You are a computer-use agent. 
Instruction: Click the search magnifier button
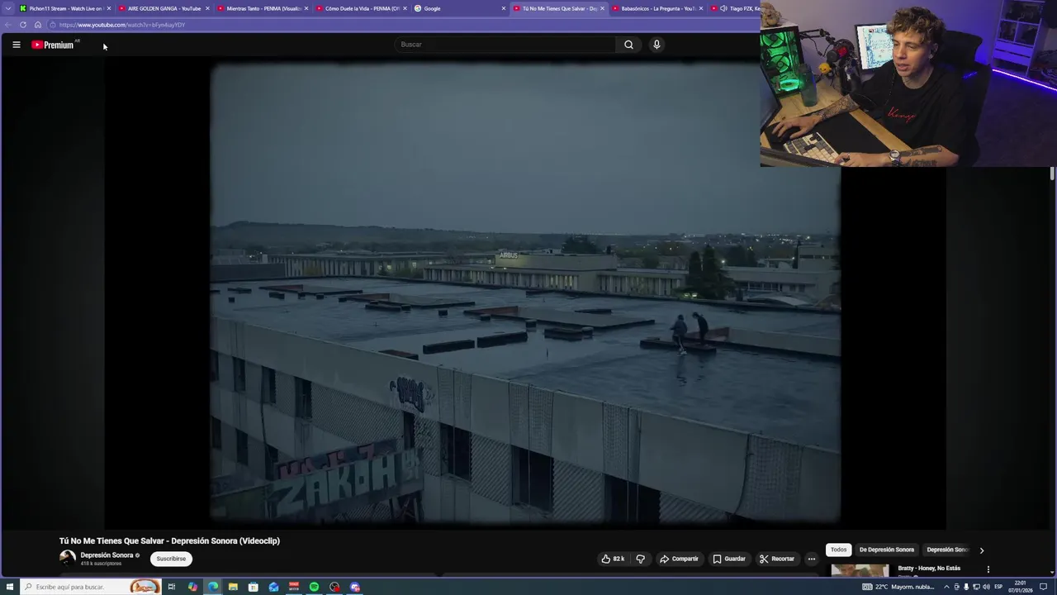tap(628, 45)
